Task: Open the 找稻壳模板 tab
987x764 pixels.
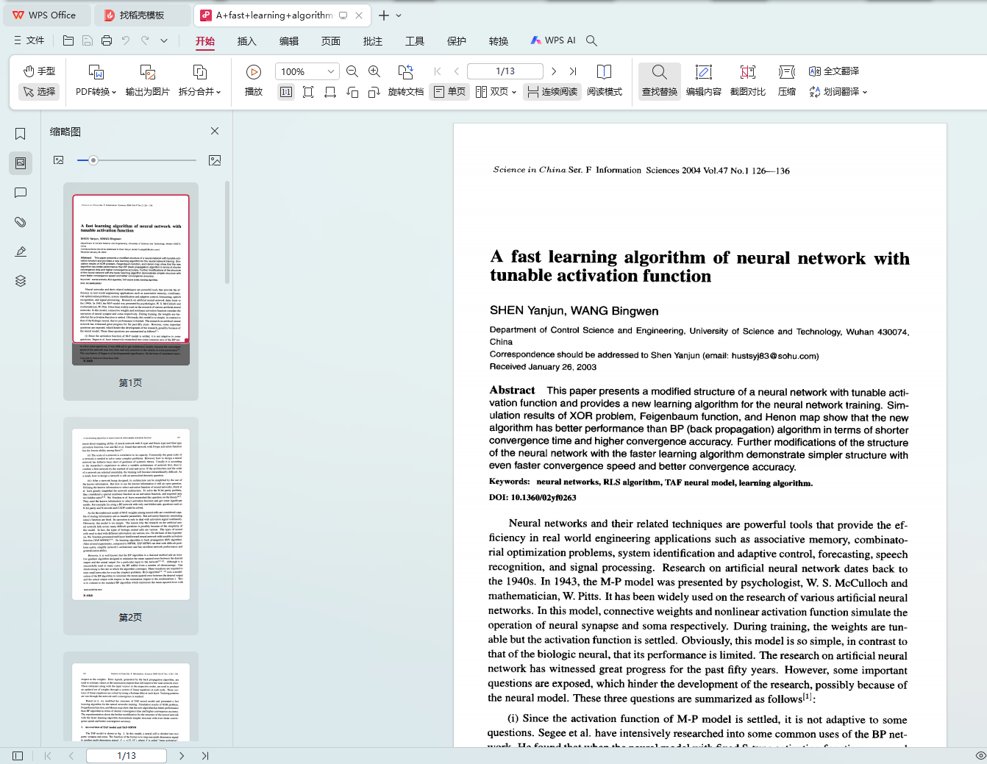Action: click(142, 15)
